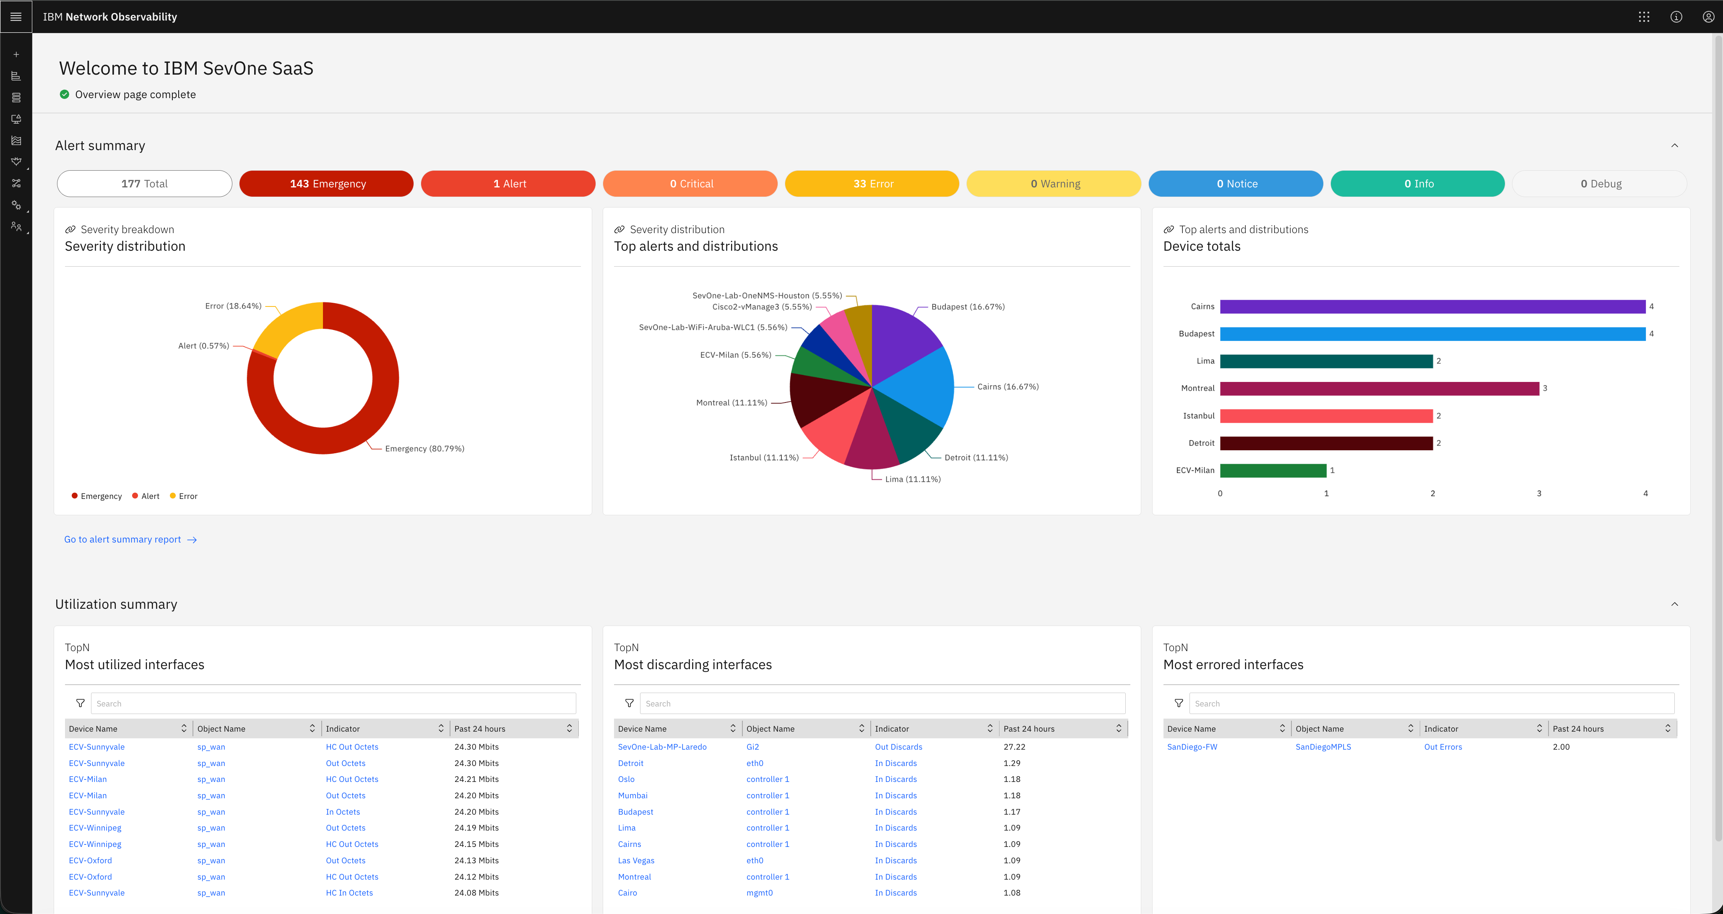Collapse the Utilization summary section

(1674, 605)
